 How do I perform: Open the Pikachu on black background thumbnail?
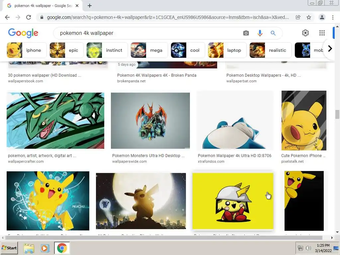click(304, 201)
